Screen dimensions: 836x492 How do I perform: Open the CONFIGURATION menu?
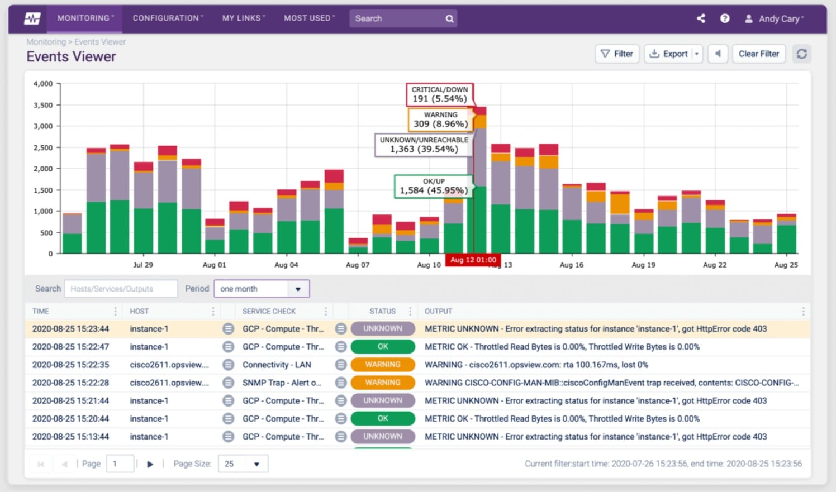pos(165,18)
